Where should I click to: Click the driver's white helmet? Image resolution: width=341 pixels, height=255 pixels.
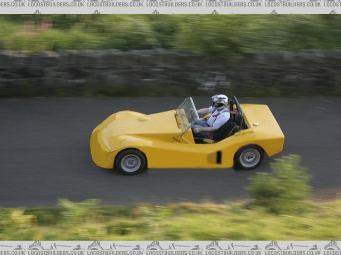click(x=220, y=101)
